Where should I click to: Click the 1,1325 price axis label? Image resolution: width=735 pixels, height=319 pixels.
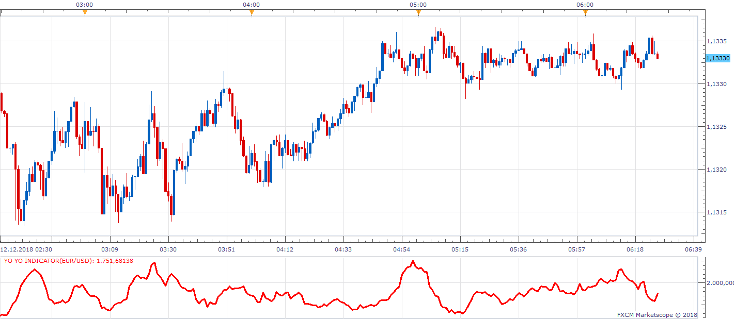click(x=717, y=126)
